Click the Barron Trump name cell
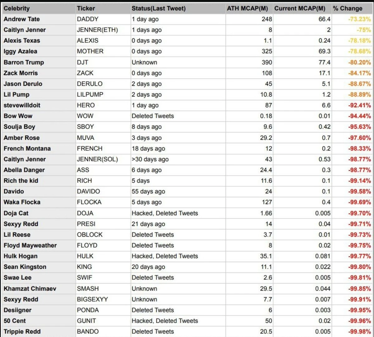374x337 pixels. (x=24, y=62)
